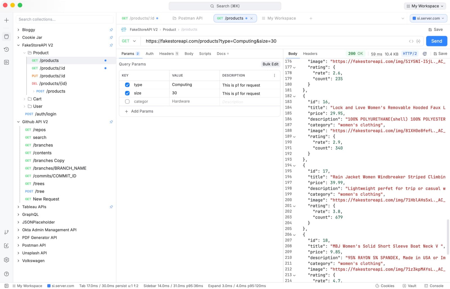
Task: Toggle the pin on Cookie Jar collection
Action: click(111, 37)
